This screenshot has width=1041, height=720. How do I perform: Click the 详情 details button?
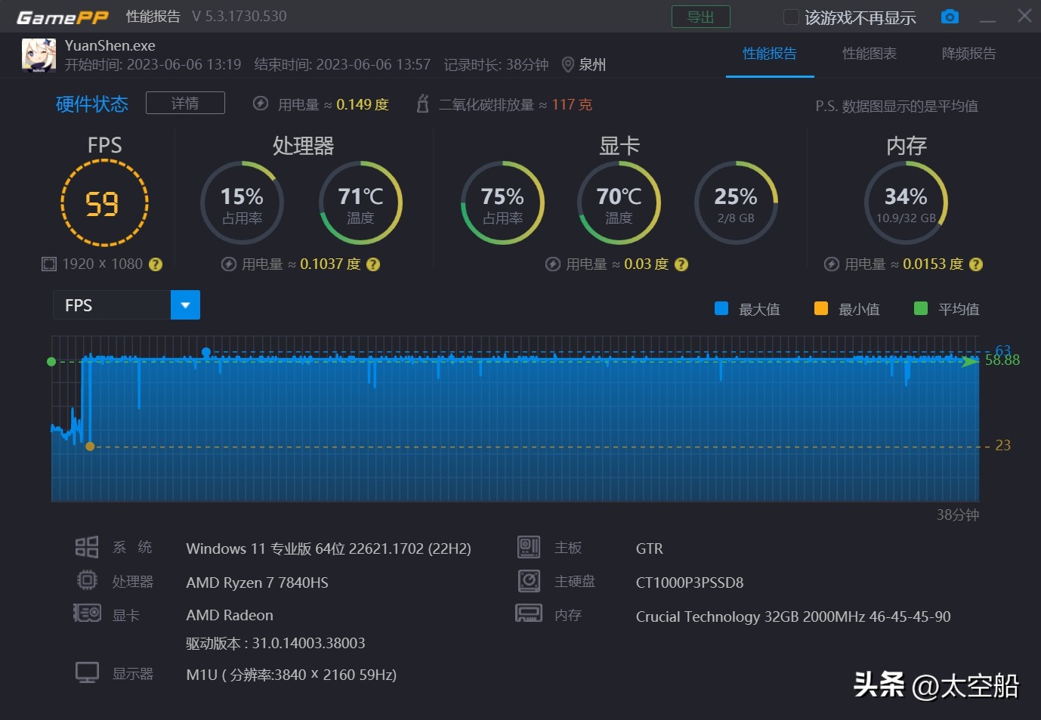185,103
